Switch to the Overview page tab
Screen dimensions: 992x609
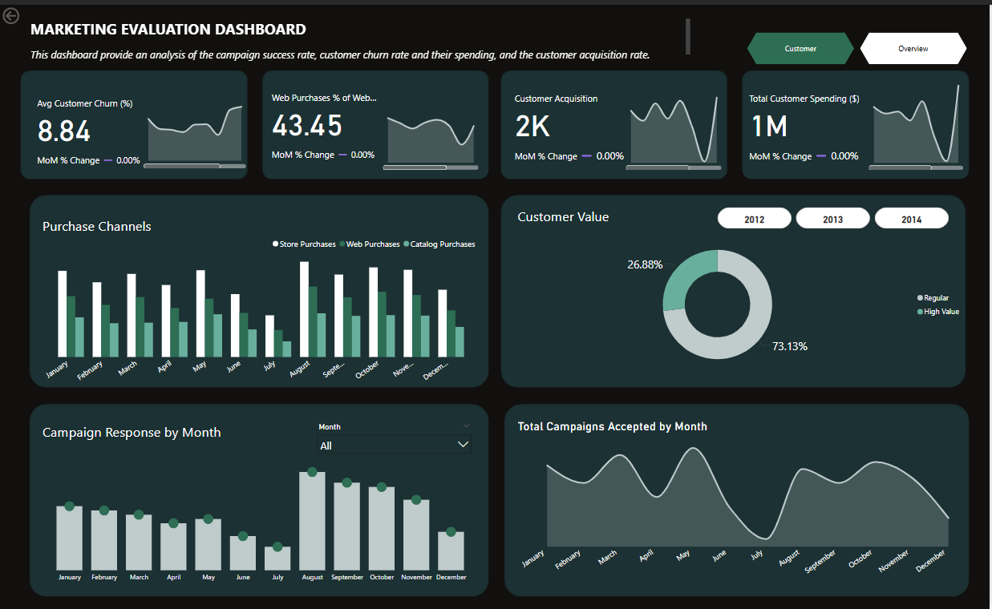pyautogui.click(x=913, y=48)
